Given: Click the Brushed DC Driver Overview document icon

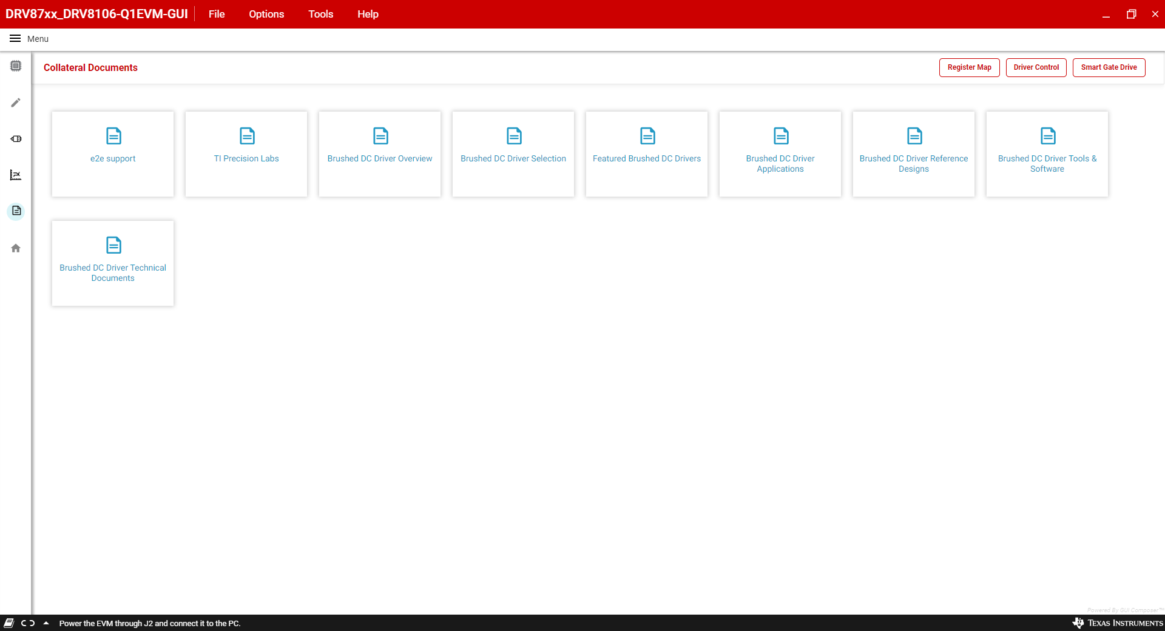Looking at the screenshot, I should (380, 136).
